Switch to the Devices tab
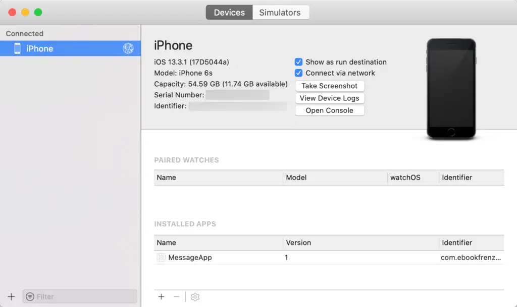Screen dimensions: 517x307 click(229, 13)
